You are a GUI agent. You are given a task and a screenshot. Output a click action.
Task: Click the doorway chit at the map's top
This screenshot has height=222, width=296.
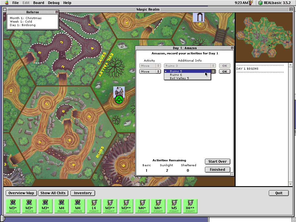coord(198,18)
